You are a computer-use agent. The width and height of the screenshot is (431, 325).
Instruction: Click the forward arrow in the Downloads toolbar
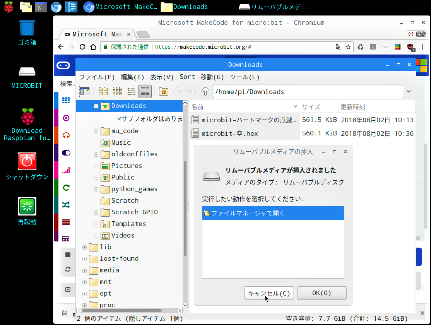(x=191, y=91)
